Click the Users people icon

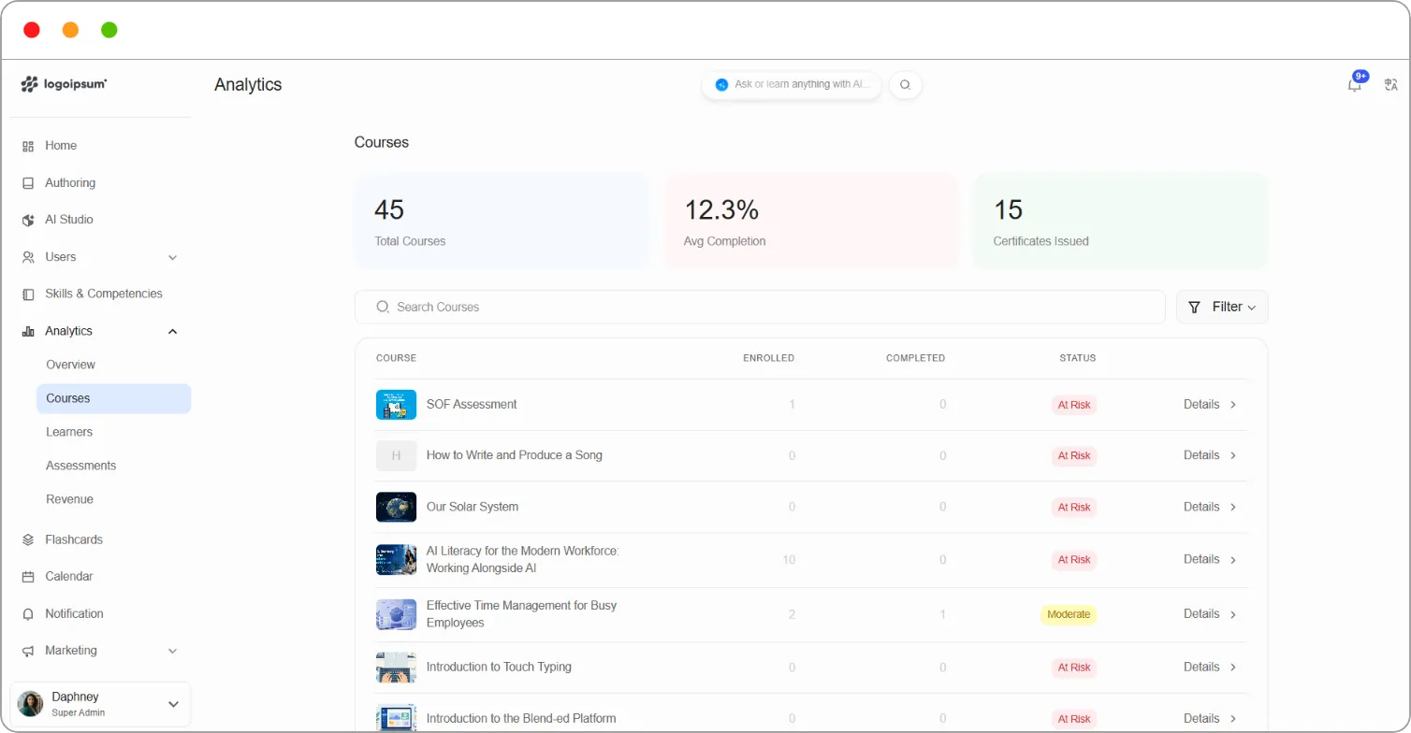coord(28,257)
